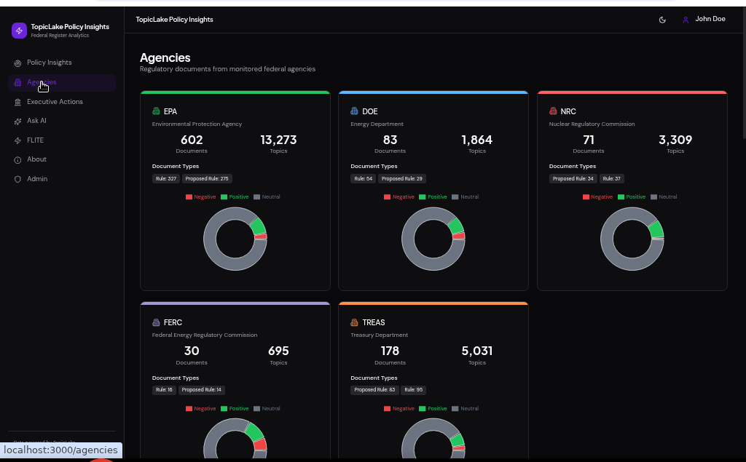
Task: Select TREAS Proposed Rule: 83 badge
Action: point(374,390)
